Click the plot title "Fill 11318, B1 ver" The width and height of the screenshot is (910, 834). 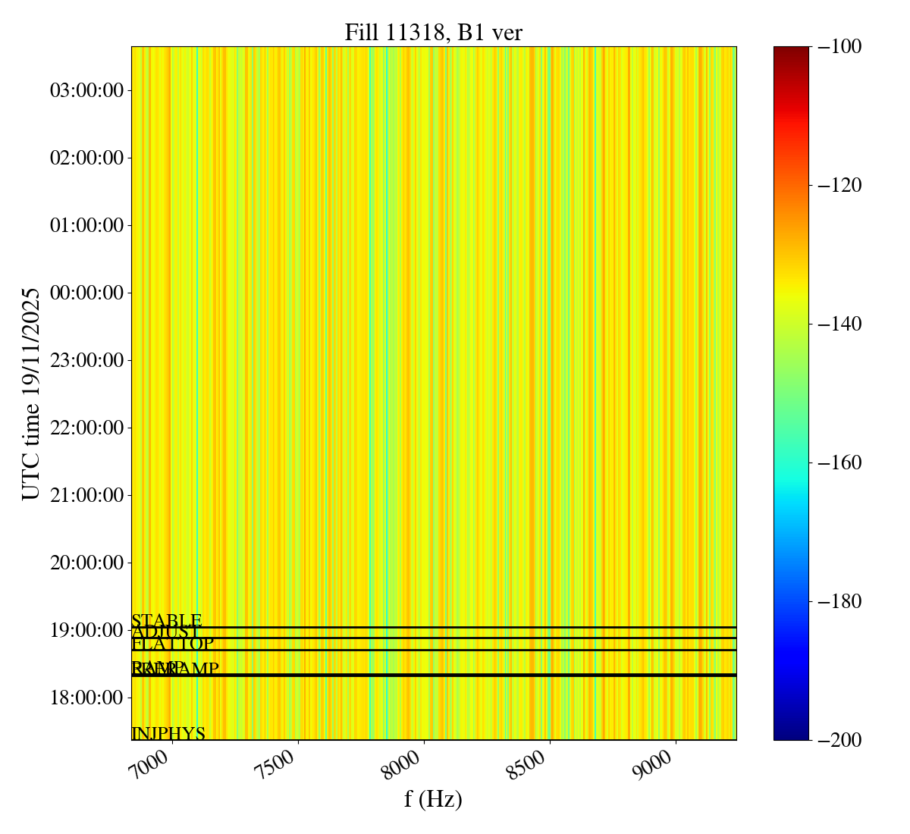click(433, 33)
